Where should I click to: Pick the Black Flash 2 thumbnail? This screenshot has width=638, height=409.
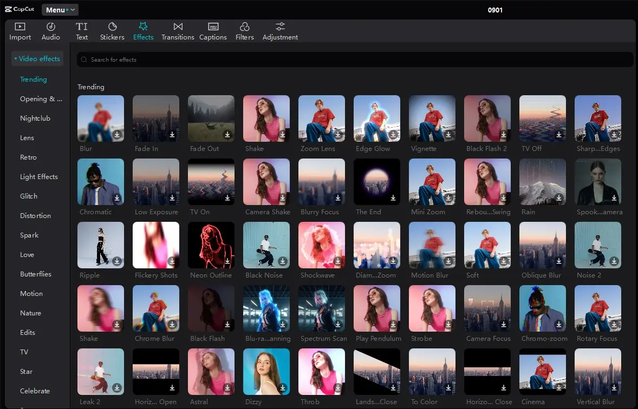point(487,118)
